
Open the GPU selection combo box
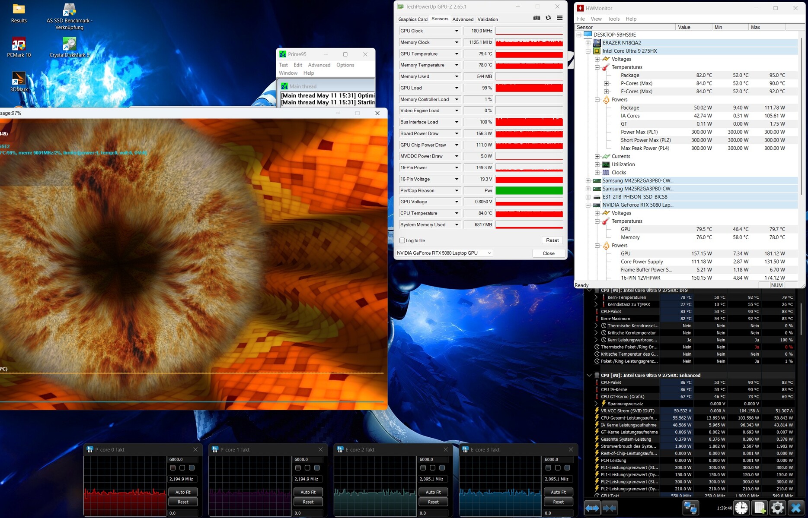pyautogui.click(x=444, y=253)
